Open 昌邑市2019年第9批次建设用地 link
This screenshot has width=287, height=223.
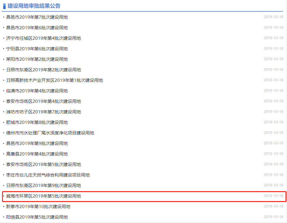point(37,144)
